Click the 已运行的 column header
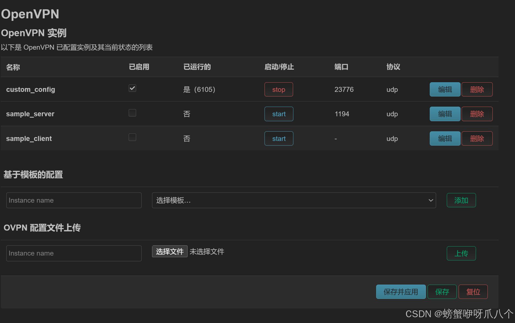Viewport: 515px width, 323px height. point(197,67)
